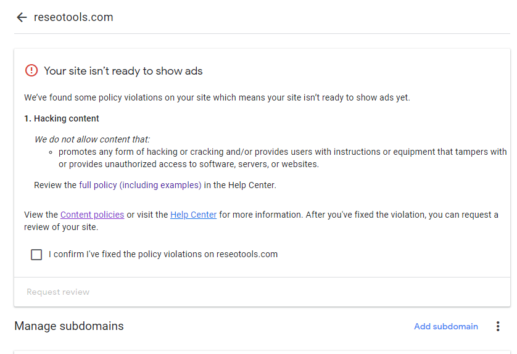
Task: Click the red warning alert icon
Action: point(31,70)
